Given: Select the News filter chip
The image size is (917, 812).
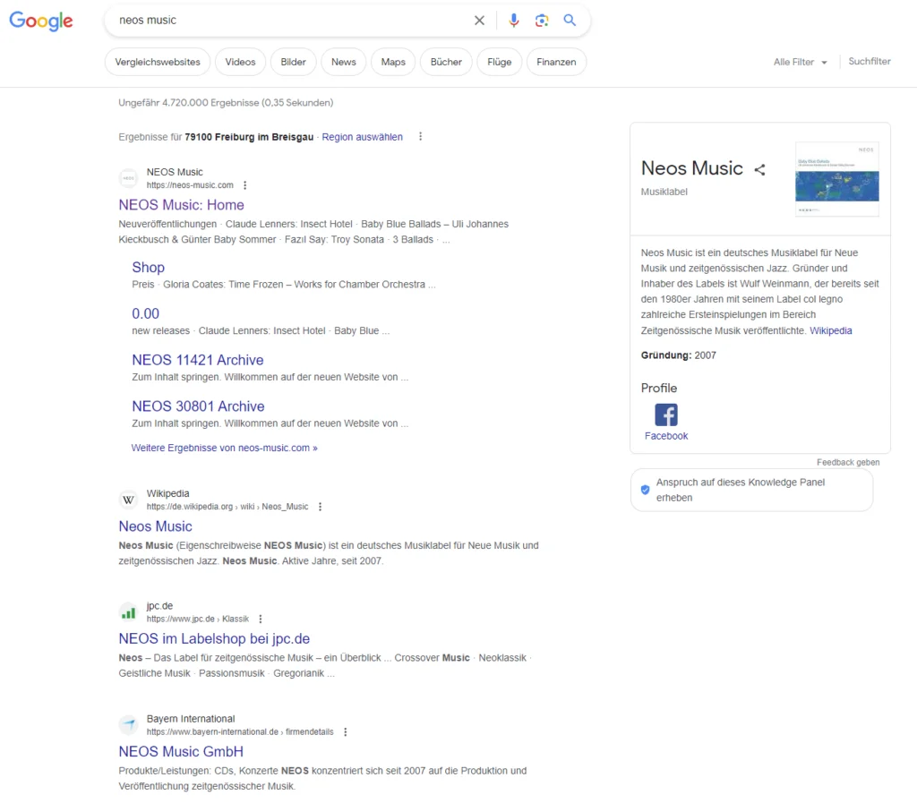Looking at the screenshot, I should pos(343,63).
